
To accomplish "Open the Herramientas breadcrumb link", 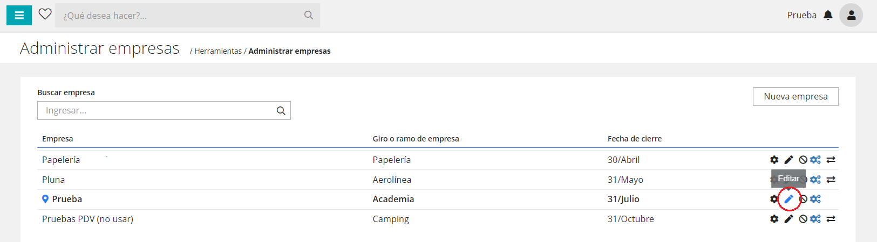I will click(x=218, y=51).
